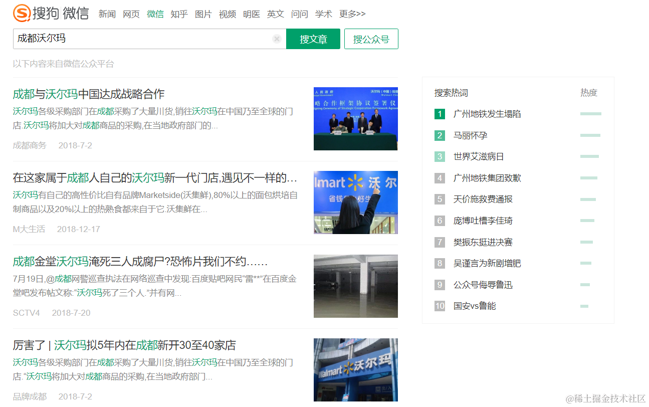Open hot search 广州地铁集团致歉
The image size is (649, 407).
tap(487, 178)
